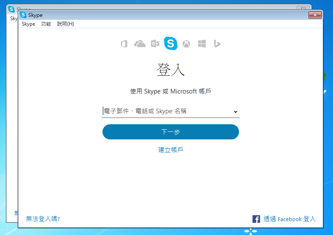Select 透過 Facebook 登入 link
333x235 pixels.
290,219
